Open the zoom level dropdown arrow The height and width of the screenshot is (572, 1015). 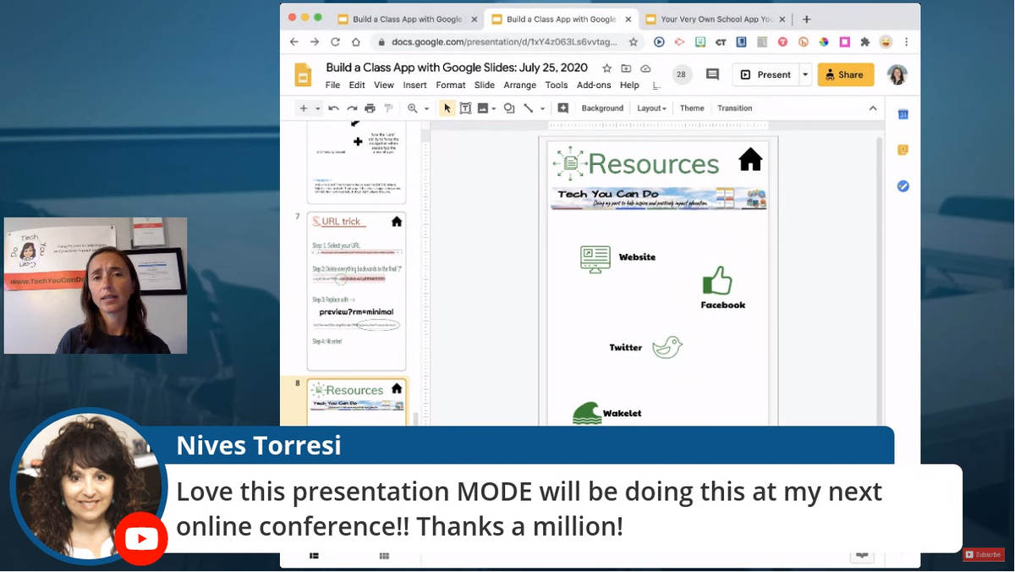click(426, 108)
